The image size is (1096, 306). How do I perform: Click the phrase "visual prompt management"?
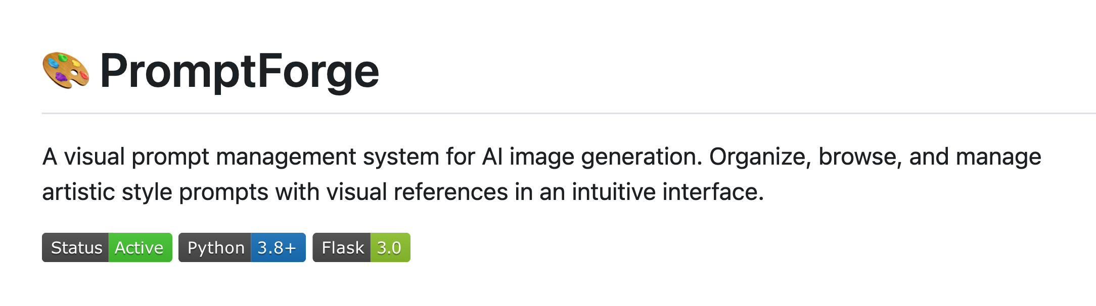coord(210,157)
